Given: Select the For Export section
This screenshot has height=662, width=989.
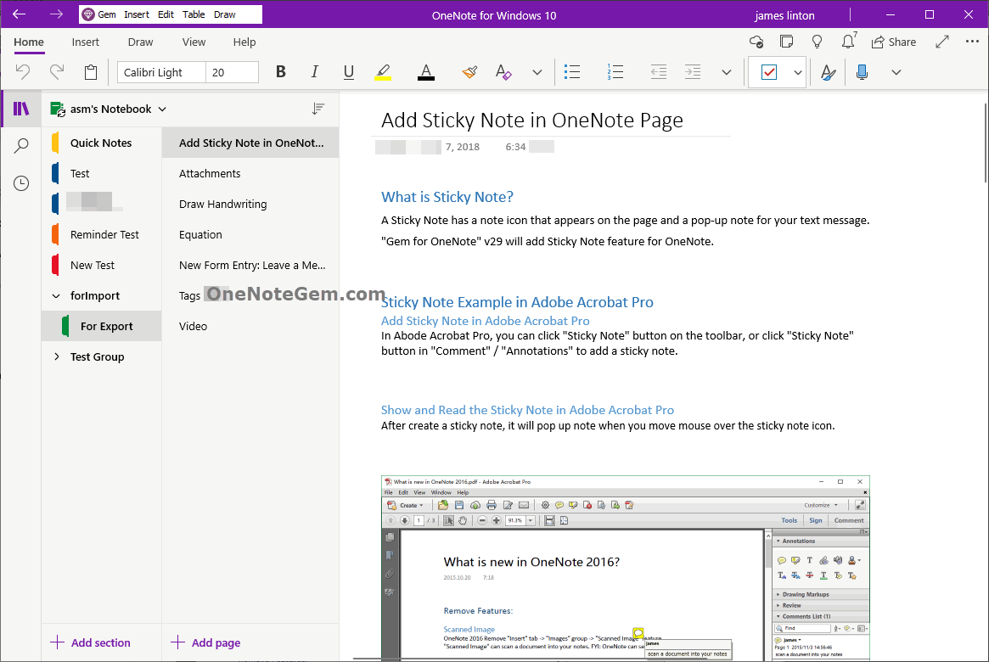Looking at the screenshot, I should pos(102,326).
